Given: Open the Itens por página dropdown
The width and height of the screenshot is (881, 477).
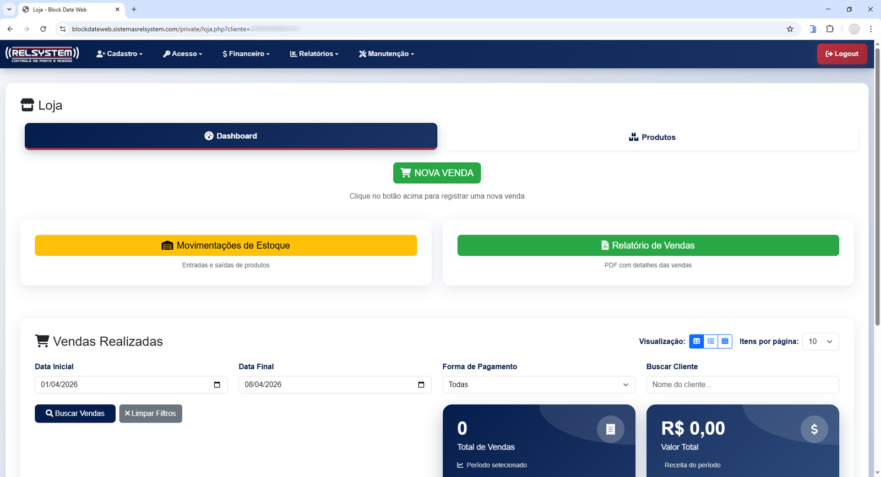Looking at the screenshot, I should click(820, 342).
